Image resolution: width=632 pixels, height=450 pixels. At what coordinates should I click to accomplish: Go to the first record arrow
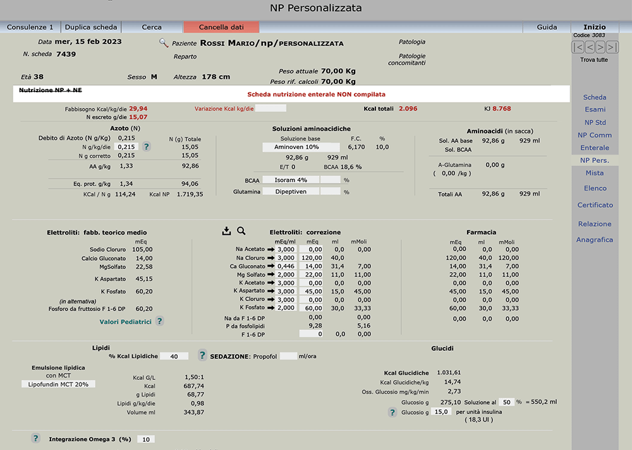578,47
